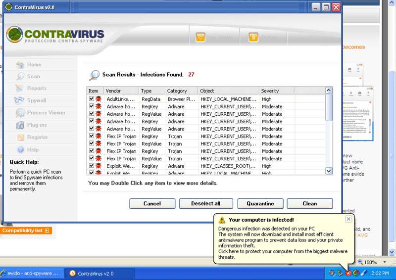Open the Live Update icon in the top toolbar

(200, 38)
